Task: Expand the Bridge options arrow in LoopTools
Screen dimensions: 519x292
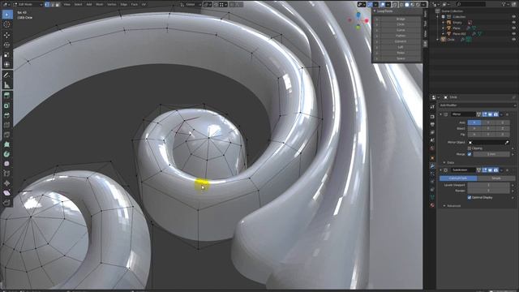Action: click(x=376, y=19)
